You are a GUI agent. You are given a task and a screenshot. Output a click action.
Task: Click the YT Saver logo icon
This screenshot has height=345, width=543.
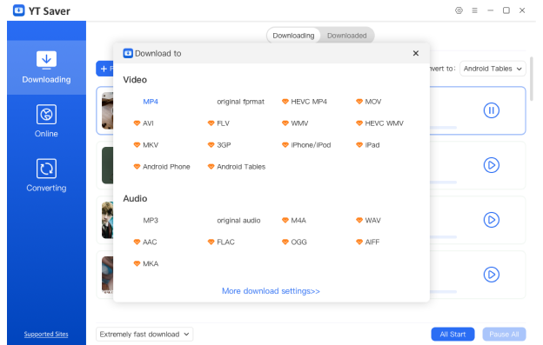(x=18, y=10)
